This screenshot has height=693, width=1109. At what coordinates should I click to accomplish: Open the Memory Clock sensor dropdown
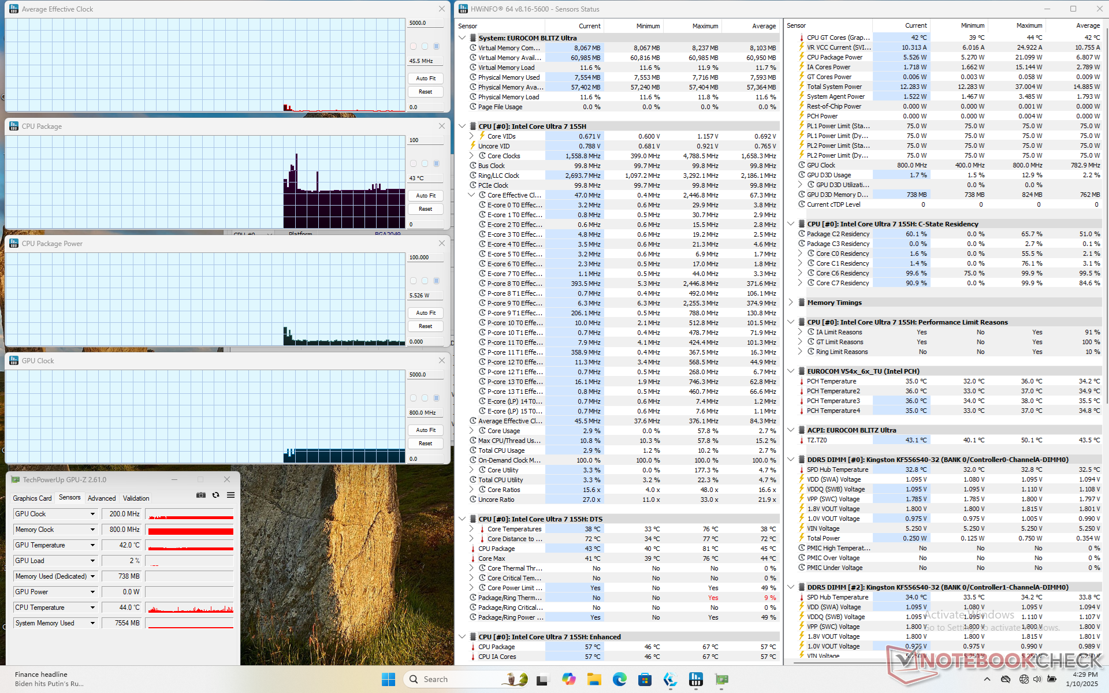click(92, 530)
